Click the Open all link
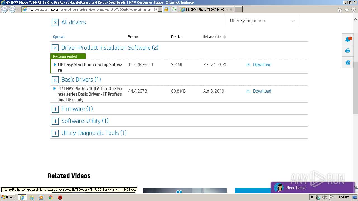 click(x=59, y=37)
